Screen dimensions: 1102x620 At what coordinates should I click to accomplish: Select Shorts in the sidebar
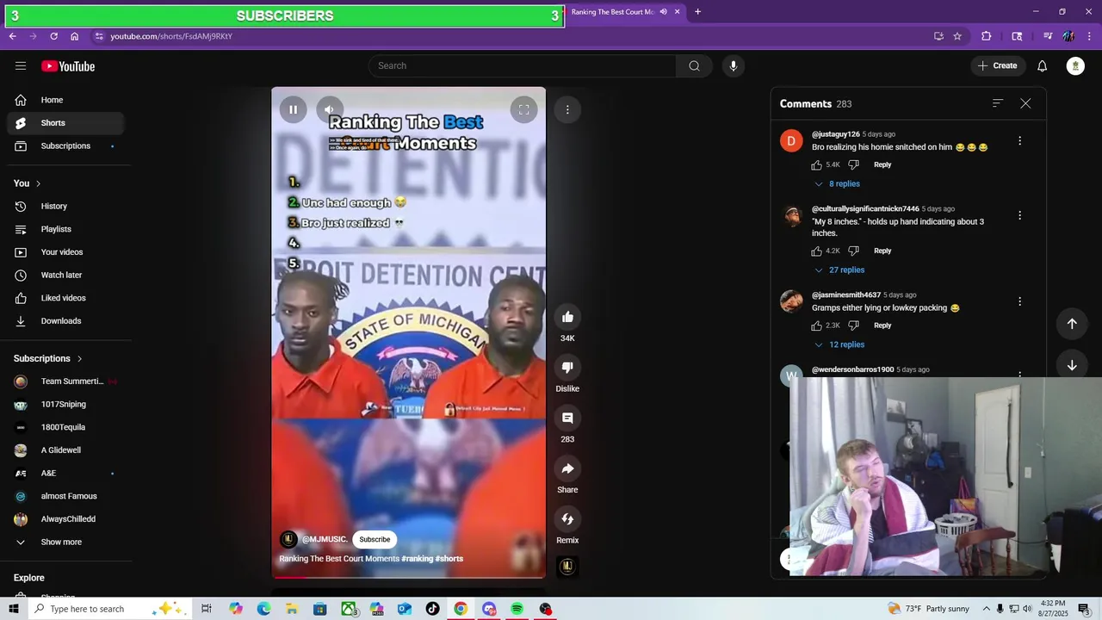[65, 123]
